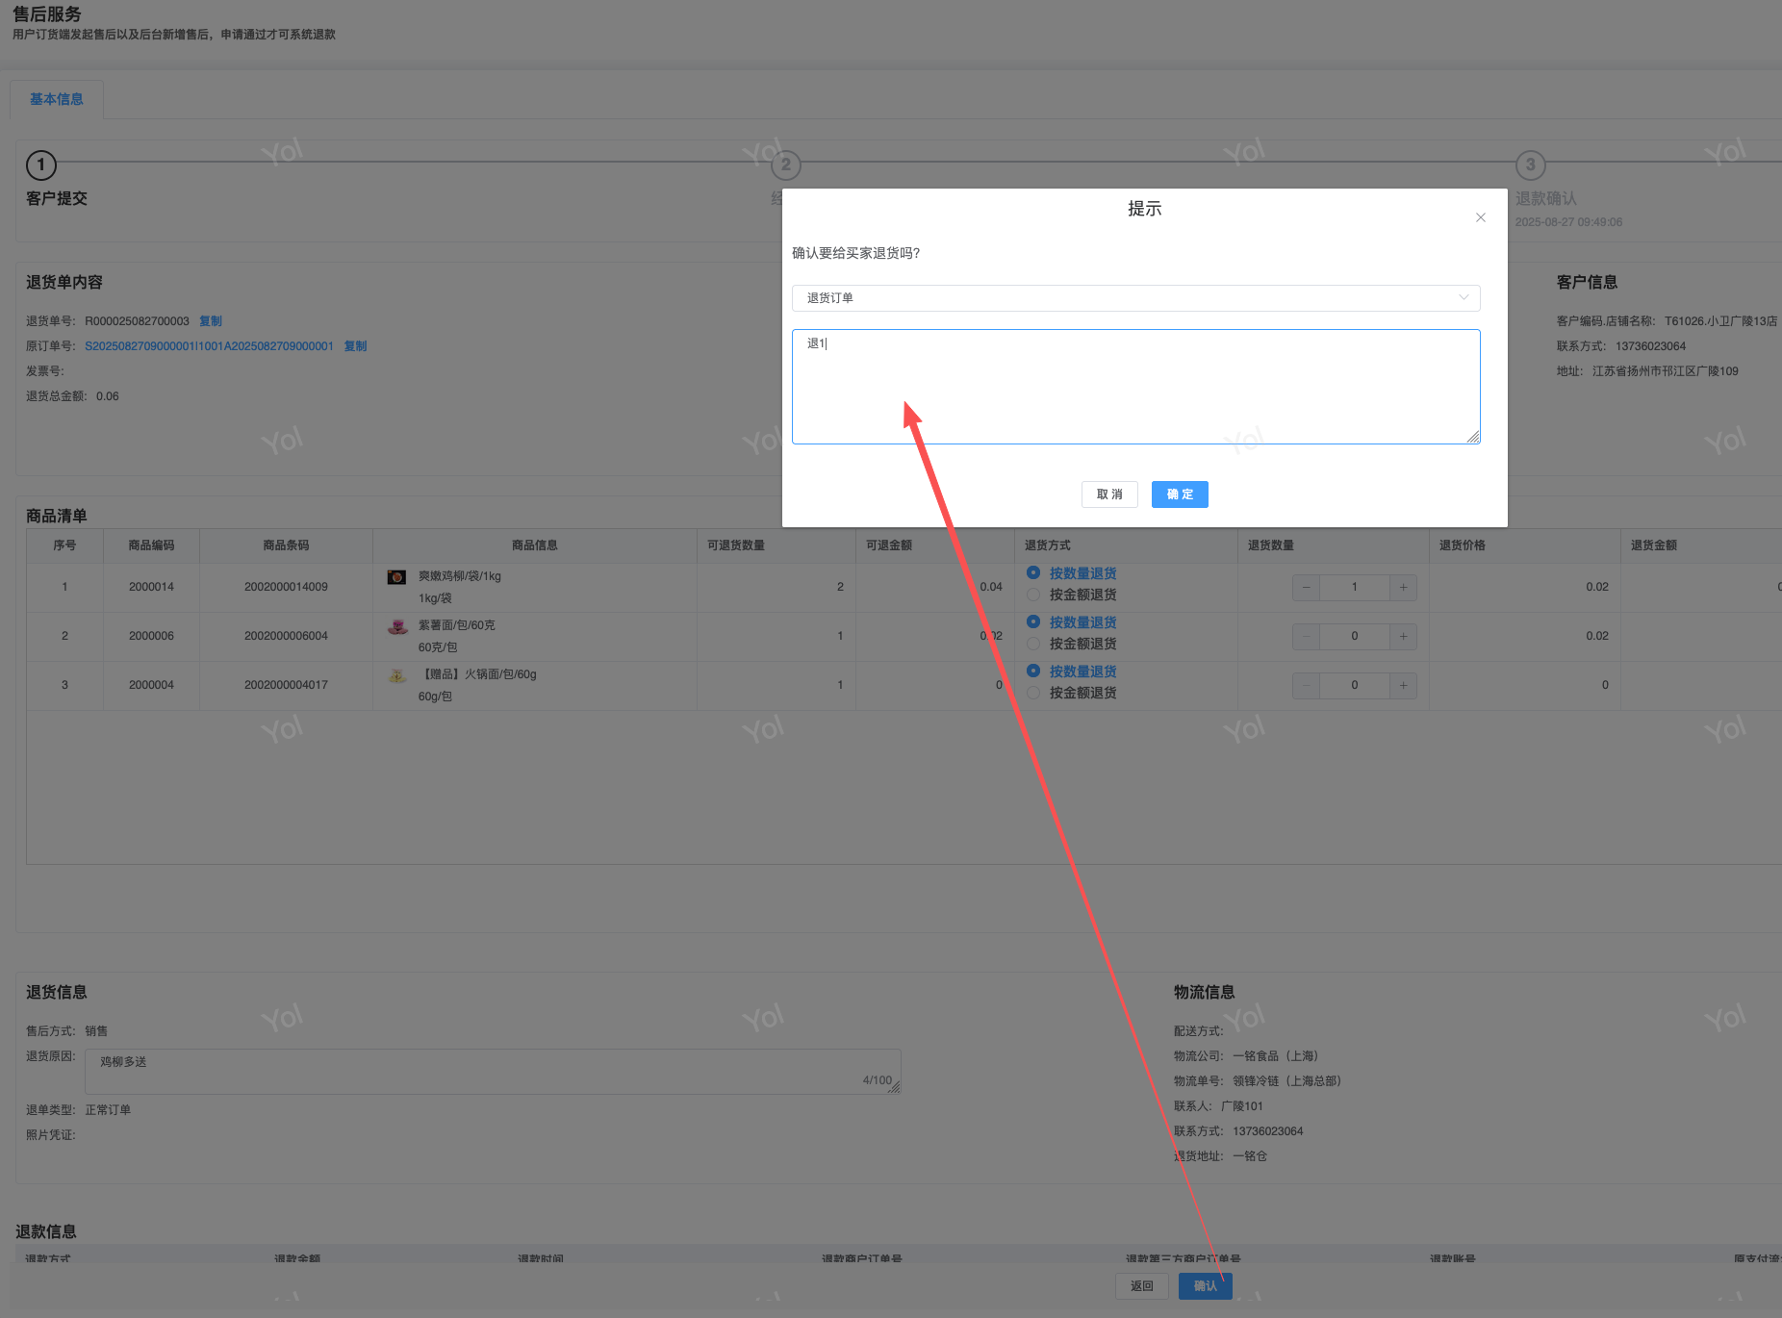This screenshot has width=1782, height=1318.
Task: Click the 返回 button at the bottom
Action: pos(1142,1286)
